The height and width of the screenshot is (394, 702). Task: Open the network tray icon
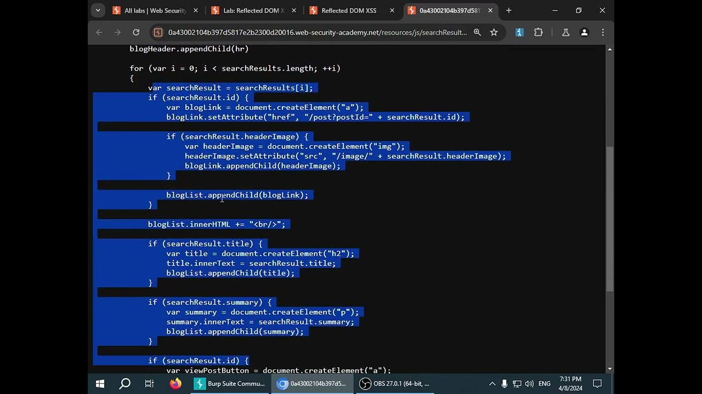tap(517, 384)
